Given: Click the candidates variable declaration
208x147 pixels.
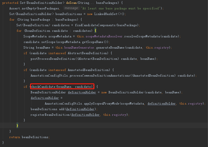Looking at the screenshot, I should point(60,25).
